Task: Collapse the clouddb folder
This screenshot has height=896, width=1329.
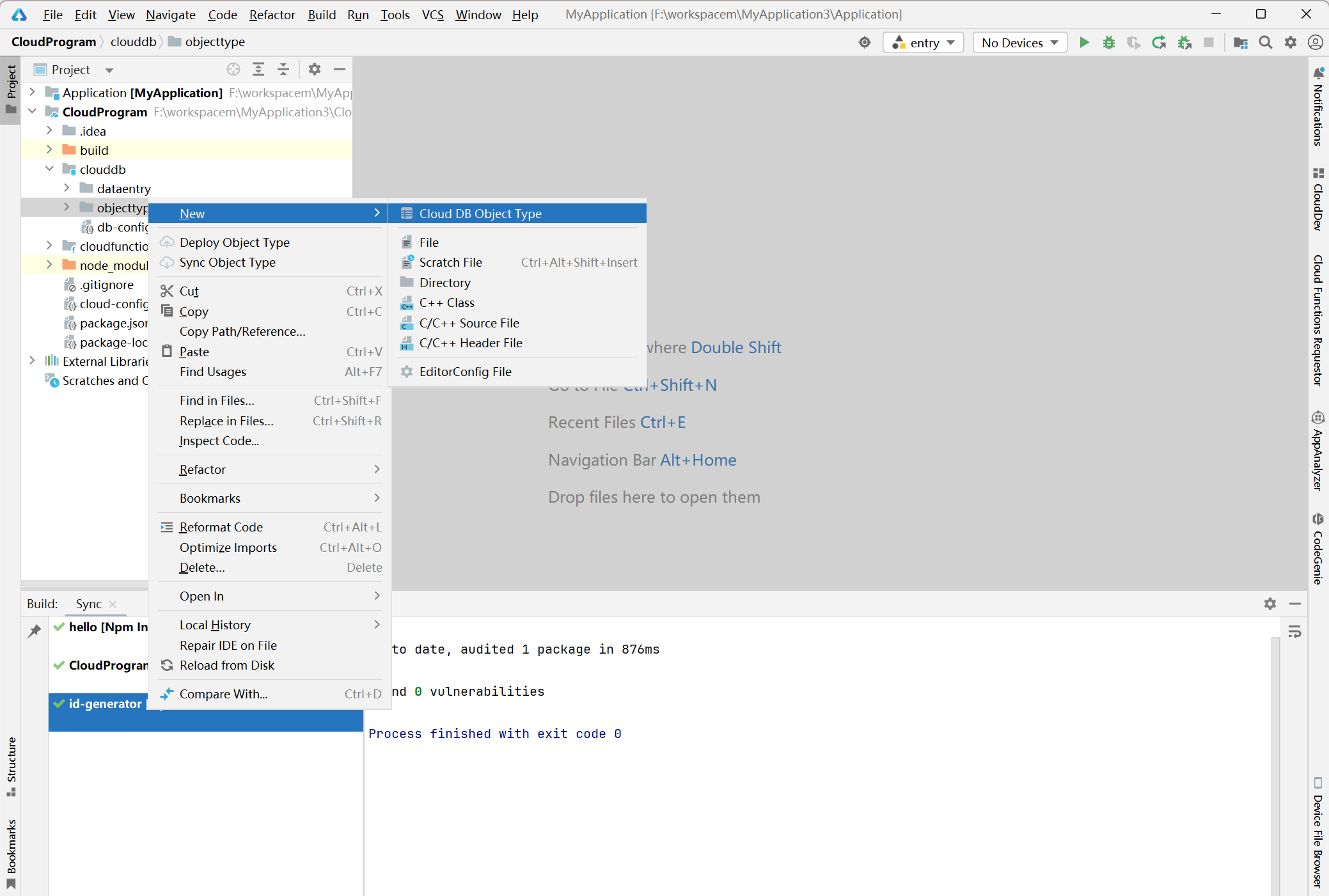Action: [x=50, y=169]
